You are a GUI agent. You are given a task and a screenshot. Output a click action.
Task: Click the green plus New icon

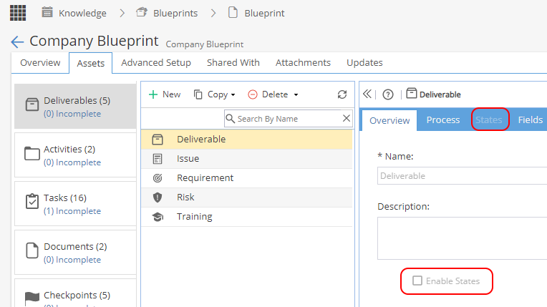coord(153,94)
